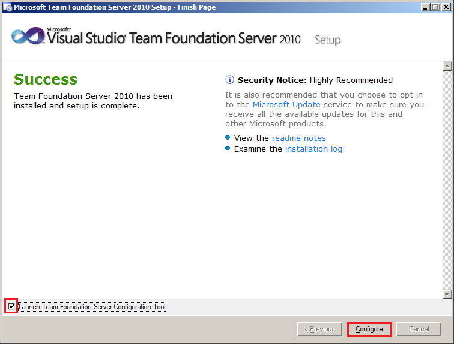Close the setup window
Image resolution: width=454 pixels, height=344 pixels.
click(446, 7)
